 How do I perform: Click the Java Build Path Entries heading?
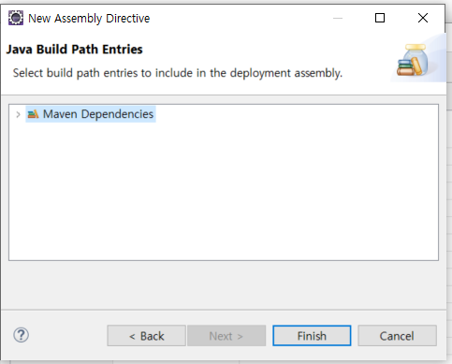pyautogui.click(x=74, y=50)
